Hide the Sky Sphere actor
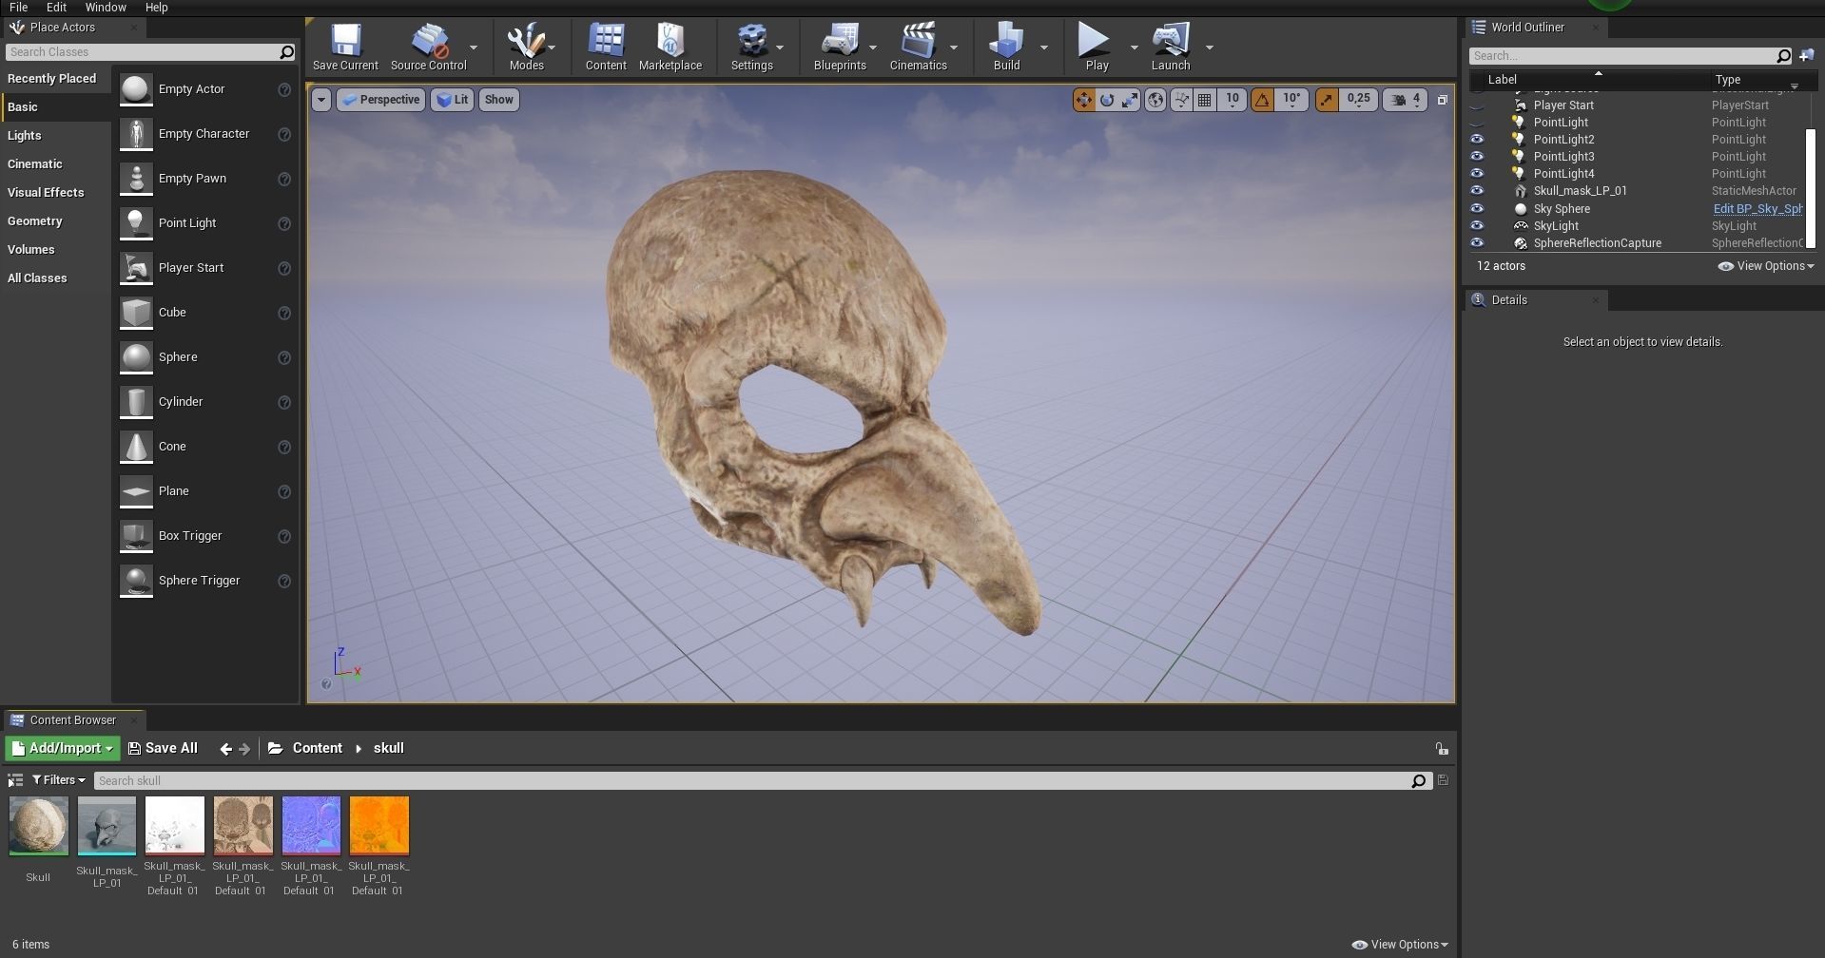 click(1477, 209)
